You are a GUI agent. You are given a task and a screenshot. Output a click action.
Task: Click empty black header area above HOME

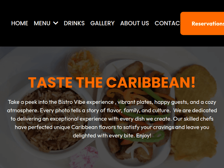point(20,9)
